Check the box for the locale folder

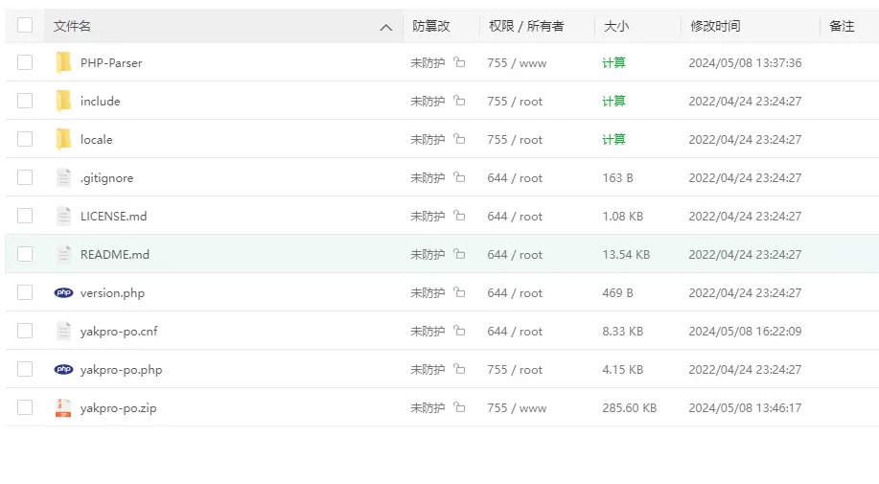click(25, 140)
